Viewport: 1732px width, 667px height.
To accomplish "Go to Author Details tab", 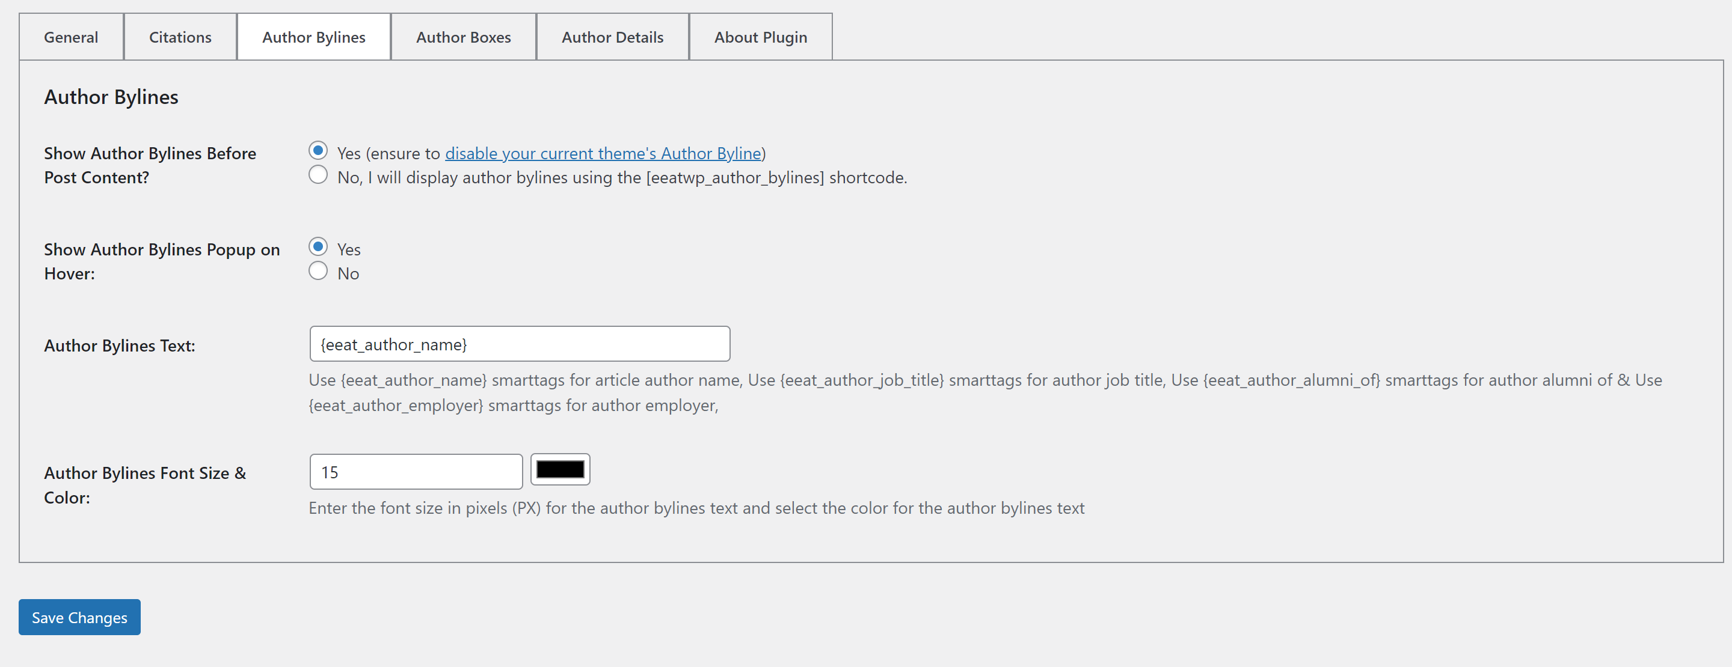I will coord(612,38).
